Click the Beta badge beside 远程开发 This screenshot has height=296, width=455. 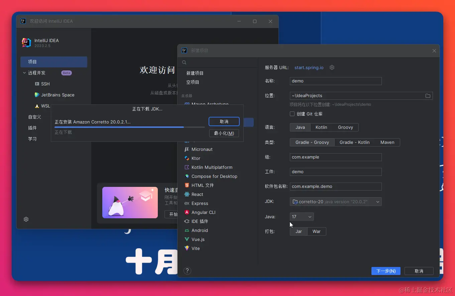pyautogui.click(x=67, y=73)
